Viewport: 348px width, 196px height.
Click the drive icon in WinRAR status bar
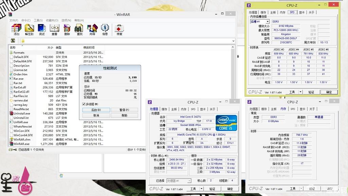point(11,150)
